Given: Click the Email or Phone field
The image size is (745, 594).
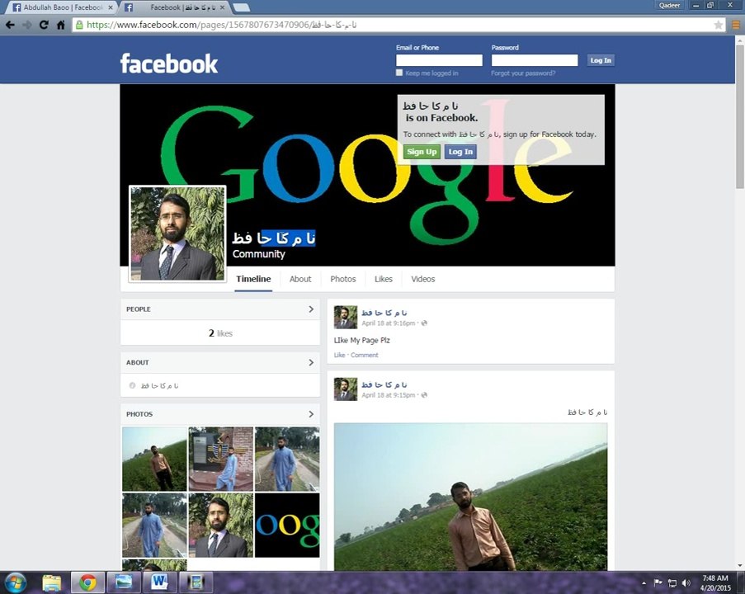Looking at the screenshot, I should 439,60.
